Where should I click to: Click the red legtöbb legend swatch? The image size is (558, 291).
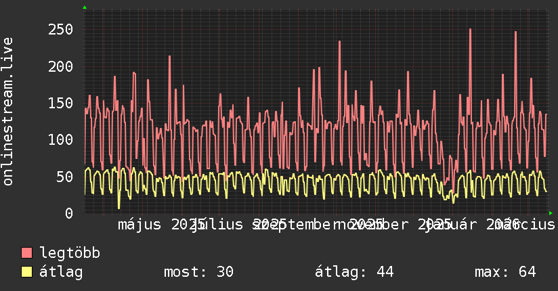pyautogui.click(x=26, y=252)
